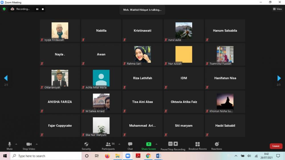The width and height of the screenshot is (285, 160).
Task: Leave the meeting
Action: pos(276,146)
